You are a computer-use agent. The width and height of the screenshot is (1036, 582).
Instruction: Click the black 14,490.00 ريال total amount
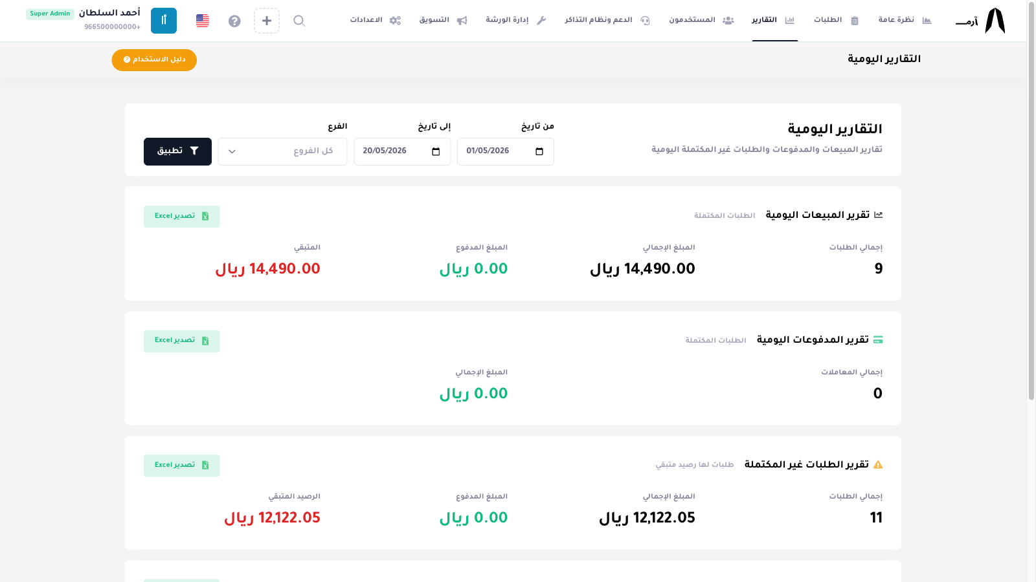click(x=642, y=269)
